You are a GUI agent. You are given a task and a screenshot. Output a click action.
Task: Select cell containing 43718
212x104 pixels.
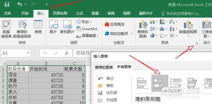pyautogui.click(x=46, y=75)
